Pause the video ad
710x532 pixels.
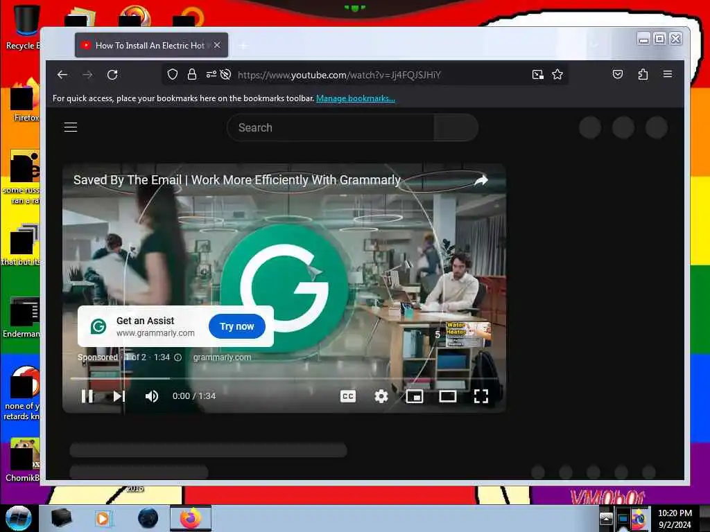click(87, 396)
